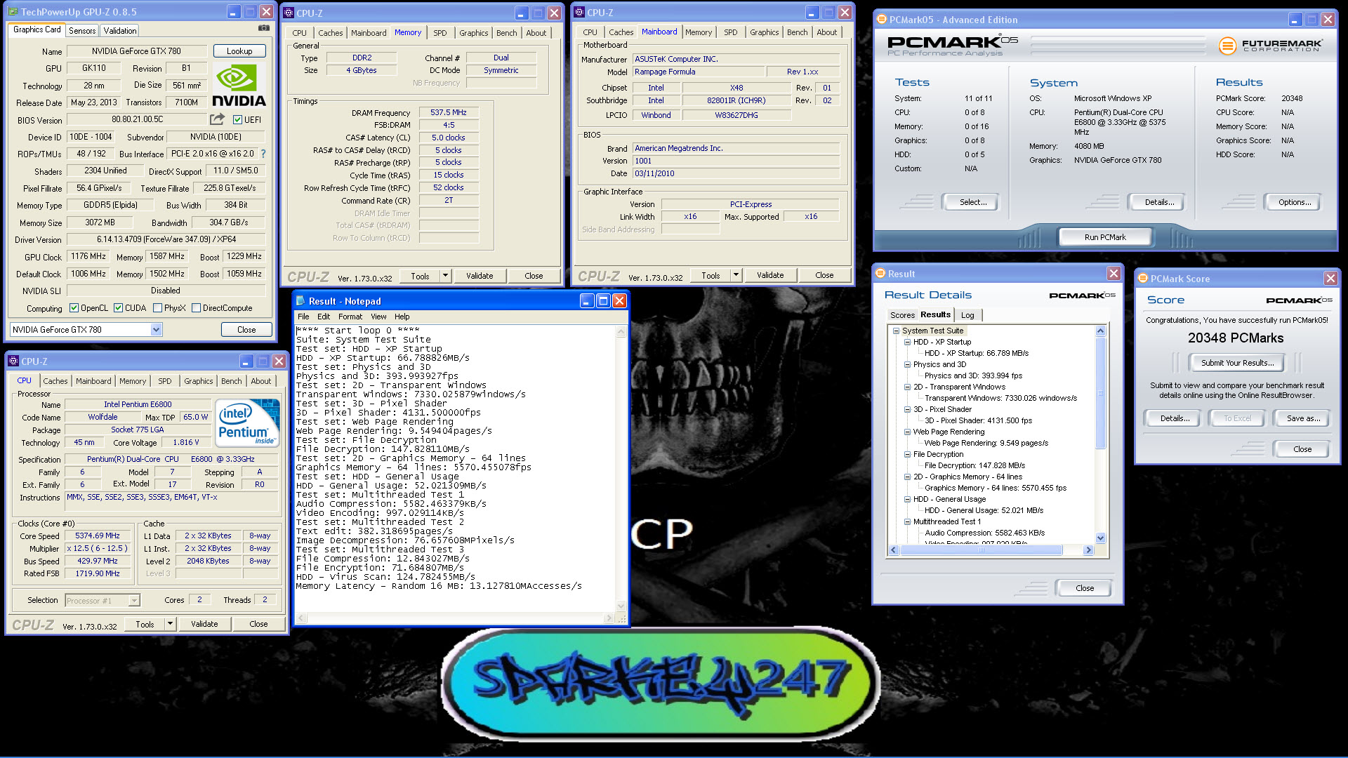Click the BIOS export arrow icon in GPU-Z
Screen dimensions: 1348x758
point(217,119)
